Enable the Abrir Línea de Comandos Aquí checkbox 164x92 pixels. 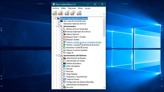coord(59,21)
